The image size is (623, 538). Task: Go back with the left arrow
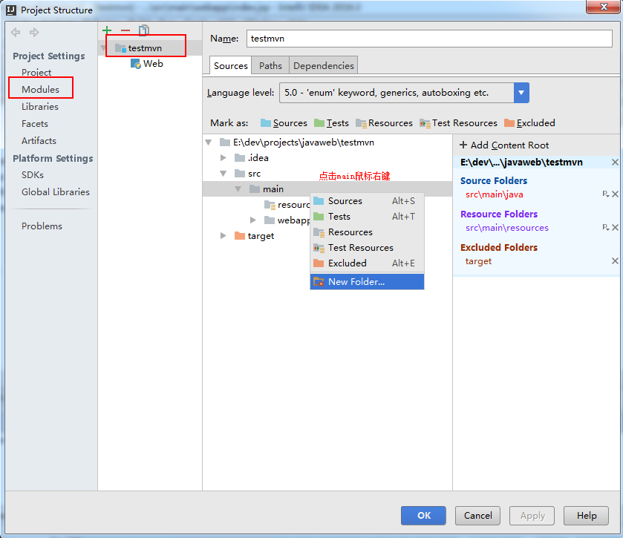click(x=16, y=32)
